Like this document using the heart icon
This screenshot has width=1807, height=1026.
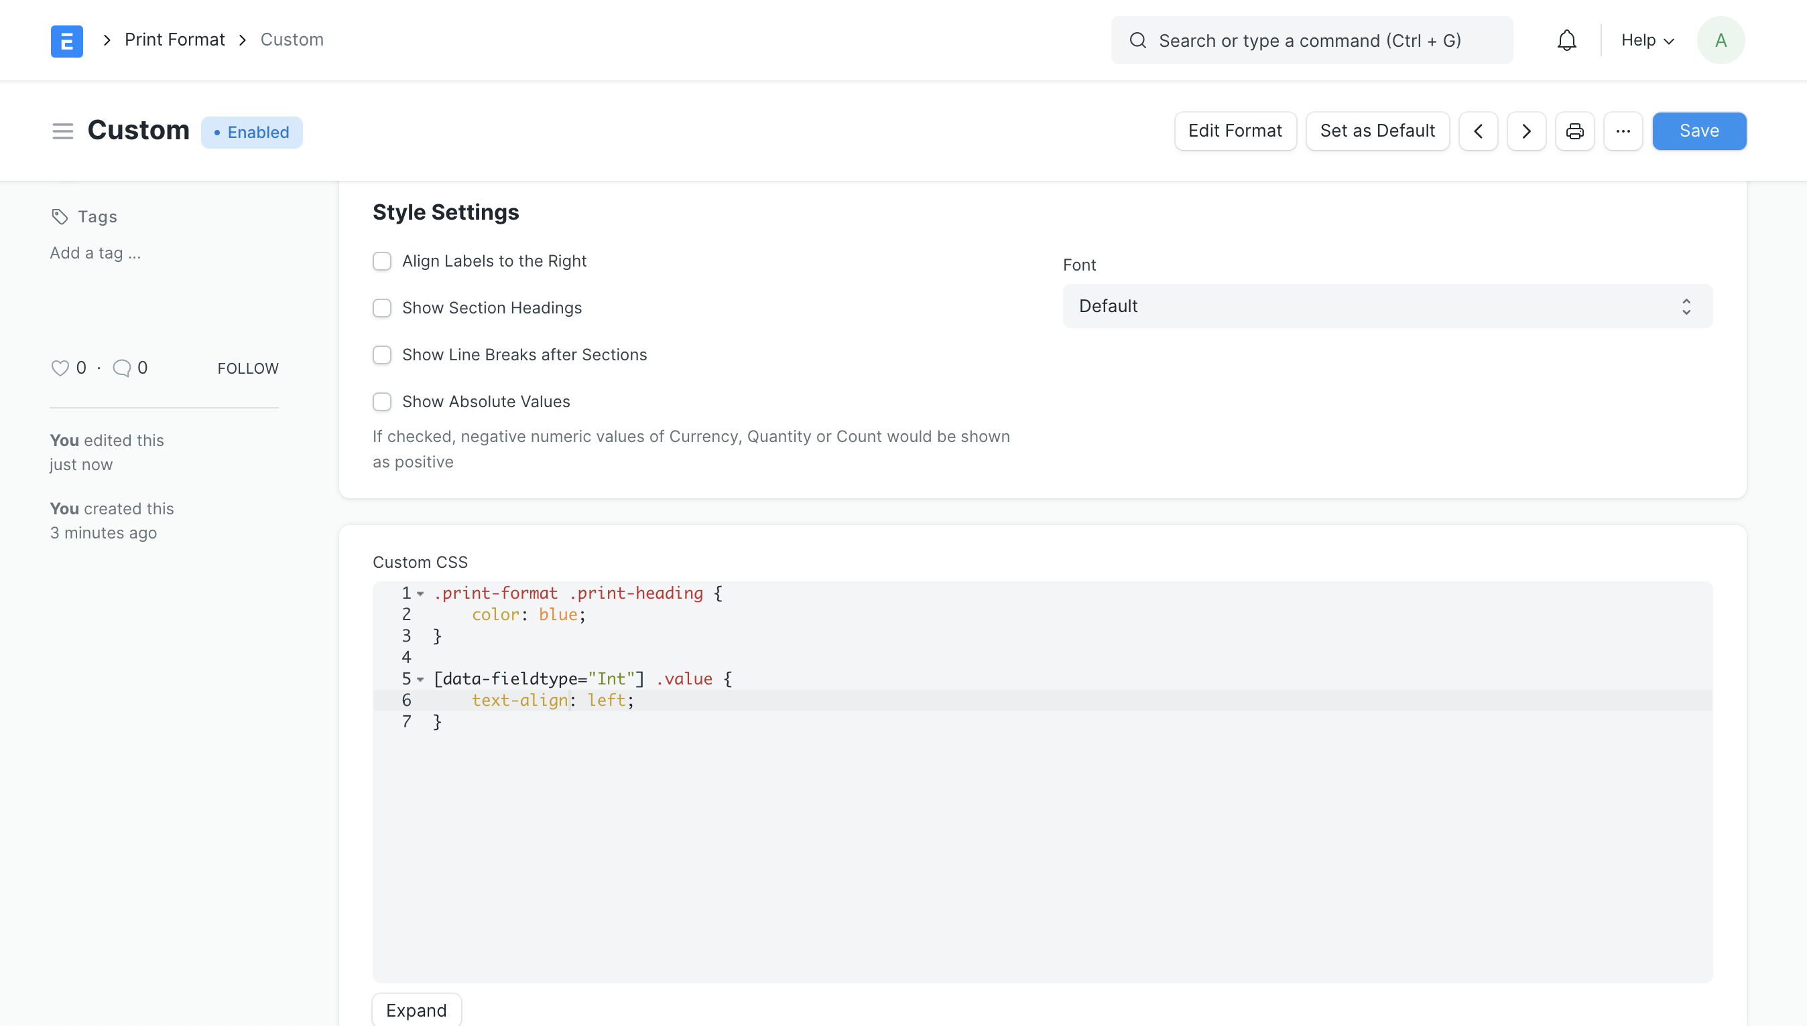click(x=60, y=367)
